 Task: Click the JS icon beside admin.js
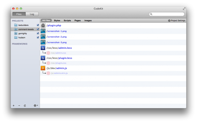pos(43,68)
